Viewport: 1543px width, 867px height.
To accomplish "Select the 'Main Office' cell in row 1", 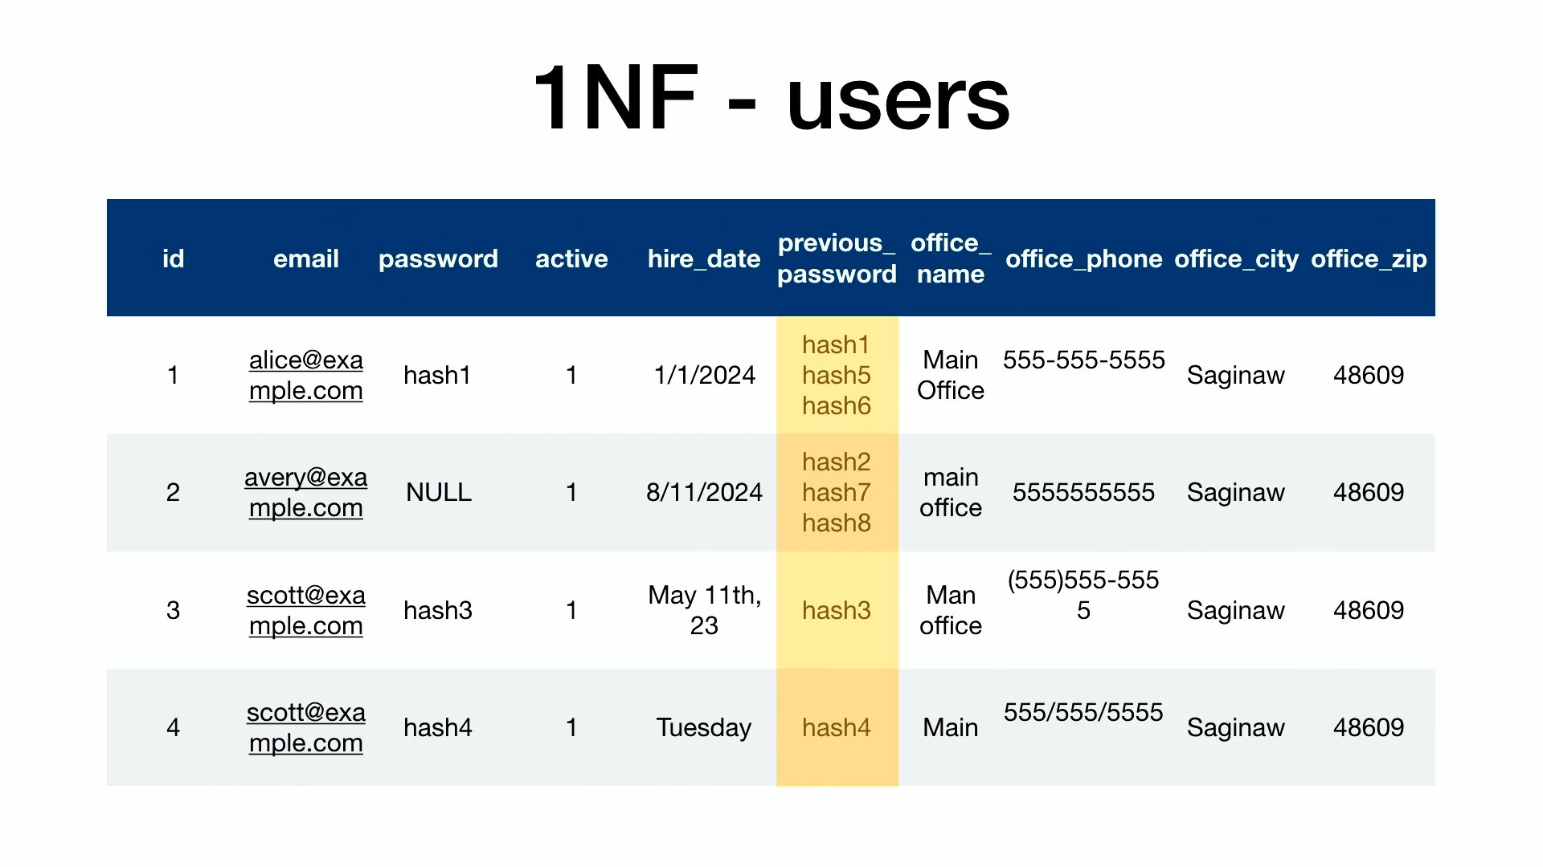I will 951,375.
